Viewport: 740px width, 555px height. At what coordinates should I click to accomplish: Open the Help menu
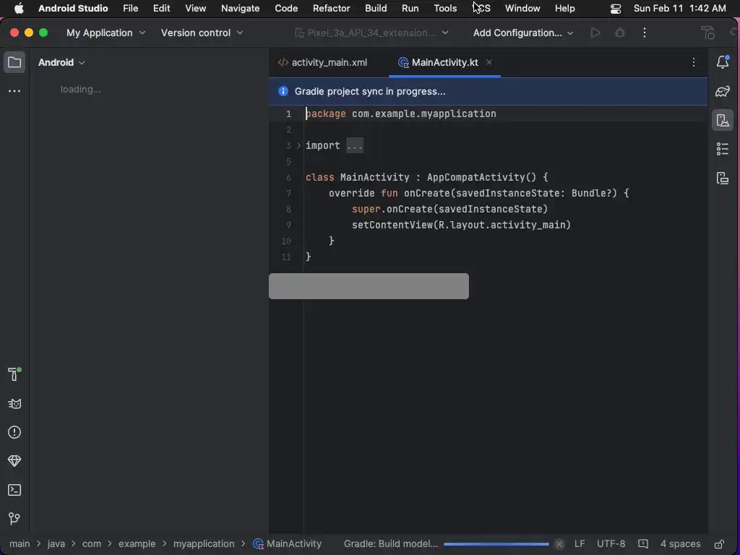click(x=564, y=9)
